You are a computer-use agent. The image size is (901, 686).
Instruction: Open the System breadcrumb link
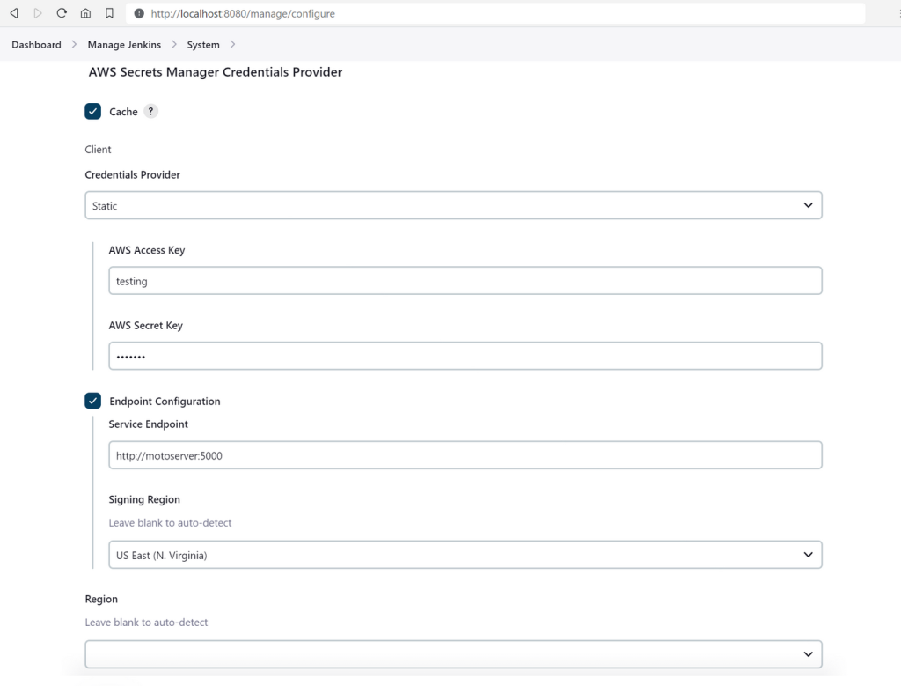coord(203,44)
